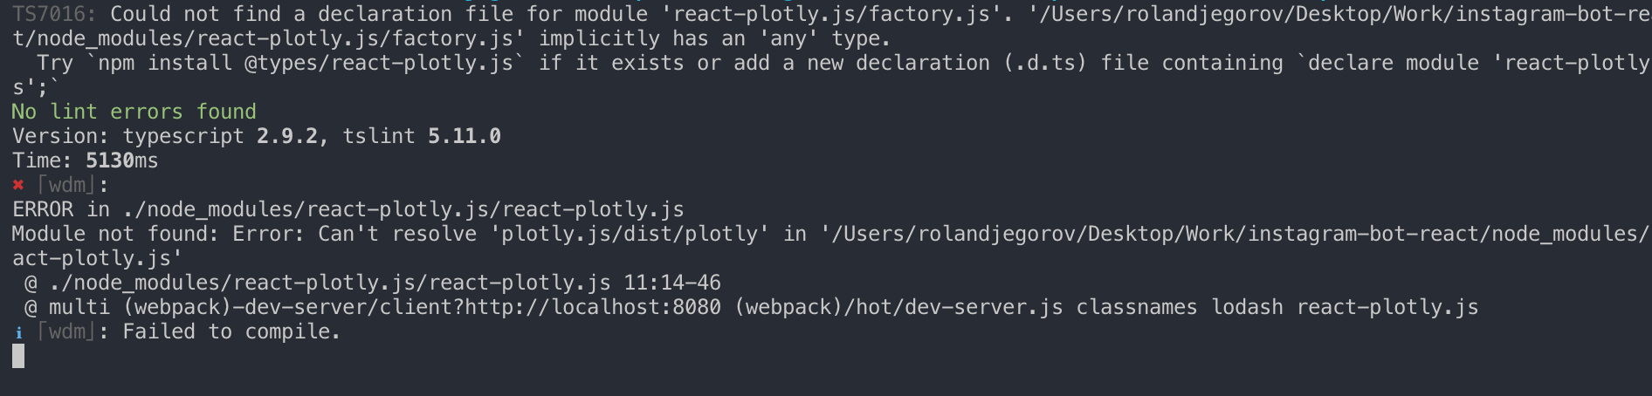Viewport: 1652px width, 396px height.
Task: Click the tslint version 5.11.0 text
Action: pyautogui.click(x=465, y=136)
